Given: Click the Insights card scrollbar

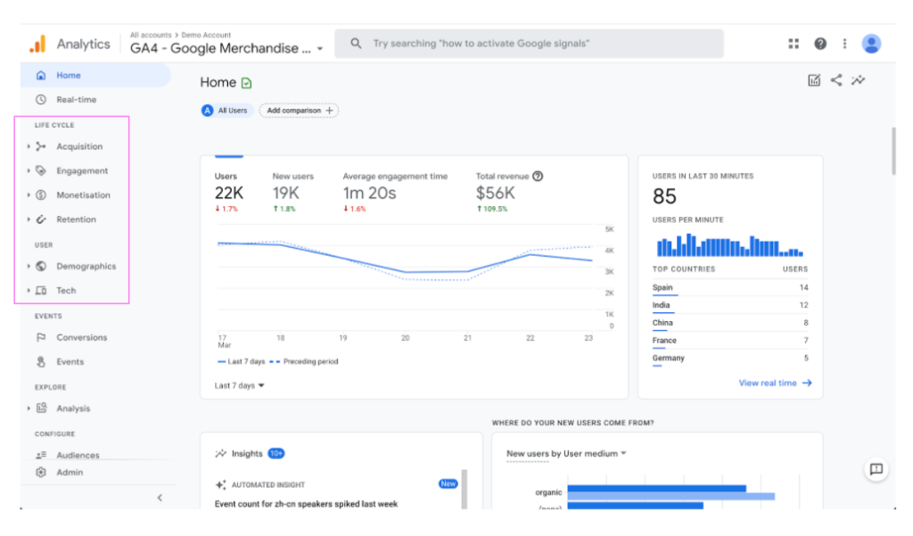Looking at the screenshot, I should click(x=465, y=488).
